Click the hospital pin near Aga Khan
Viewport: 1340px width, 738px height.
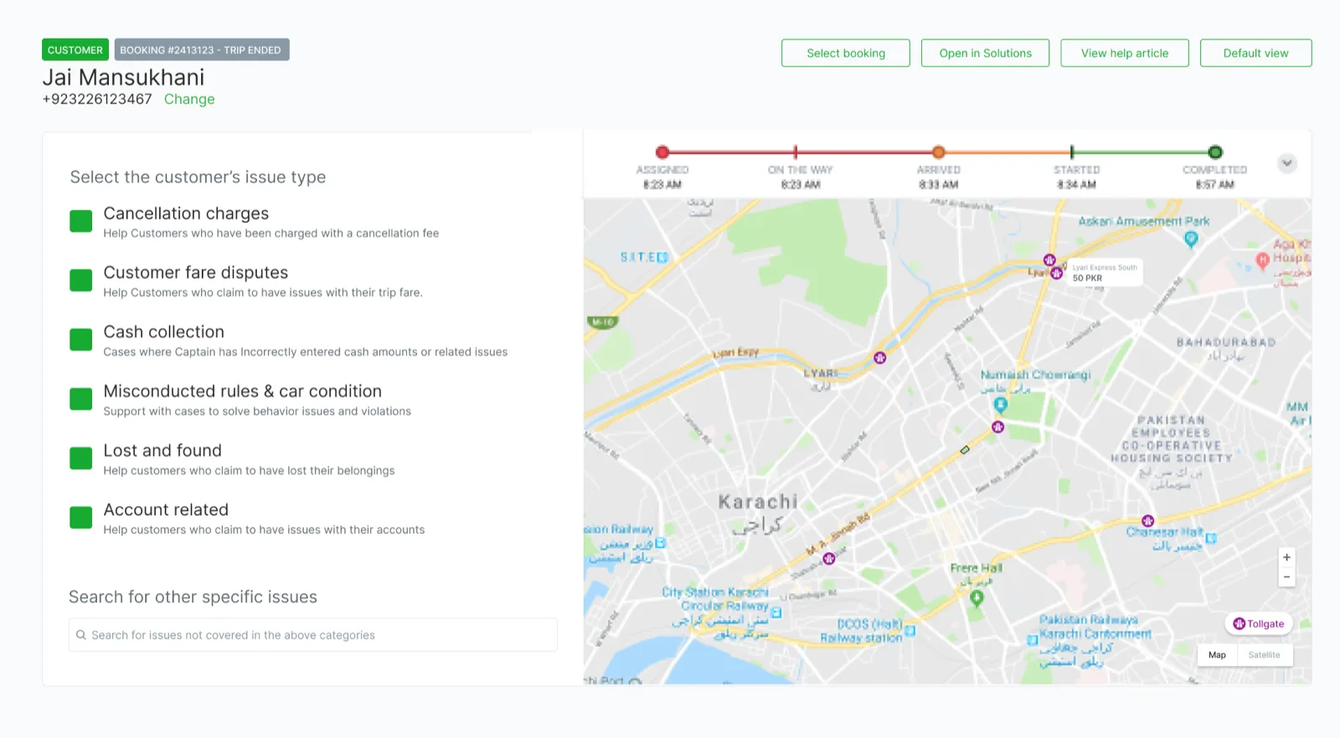tap(1263, 261)
